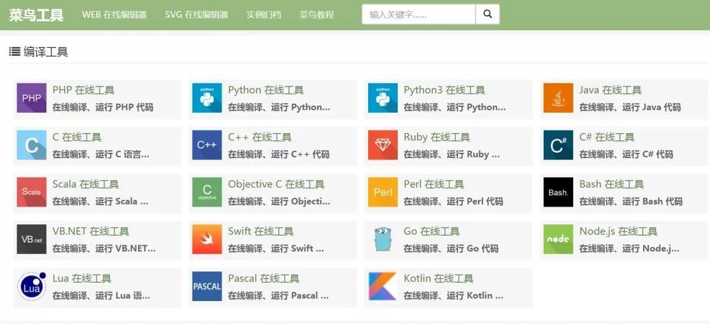Click the Kotlin logo icon
This screenshot has width=710, height=324.
[383, 286]
